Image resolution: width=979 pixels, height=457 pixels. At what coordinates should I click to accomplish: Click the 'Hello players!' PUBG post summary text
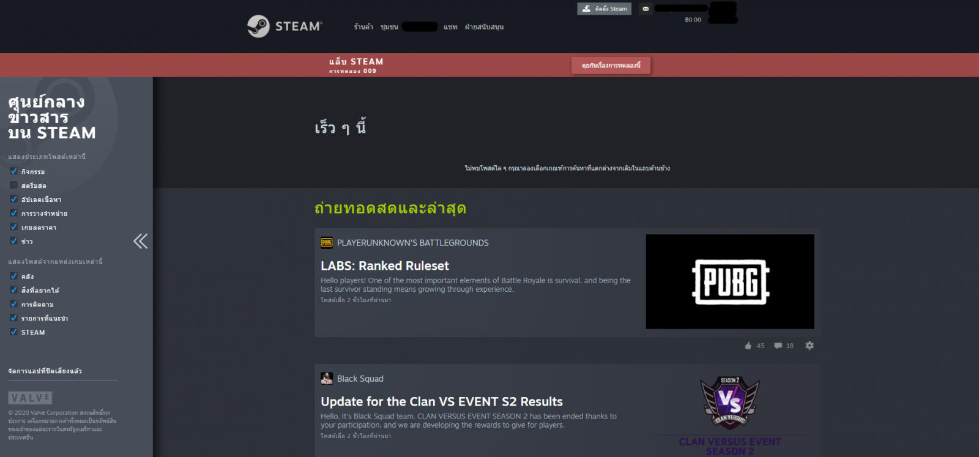click(x=475, y=285)
